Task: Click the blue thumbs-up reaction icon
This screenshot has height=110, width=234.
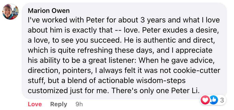Action: click(213, 100)
